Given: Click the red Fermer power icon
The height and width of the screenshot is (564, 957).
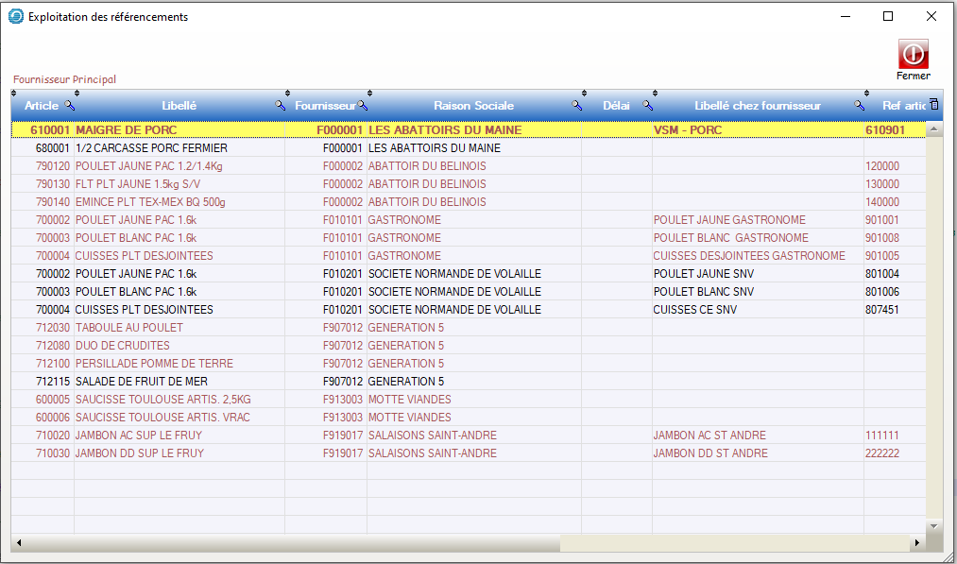Looking at the screenshot, I should click(913, 54).
